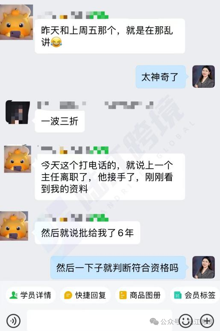Tap the voice input icon

14,321
